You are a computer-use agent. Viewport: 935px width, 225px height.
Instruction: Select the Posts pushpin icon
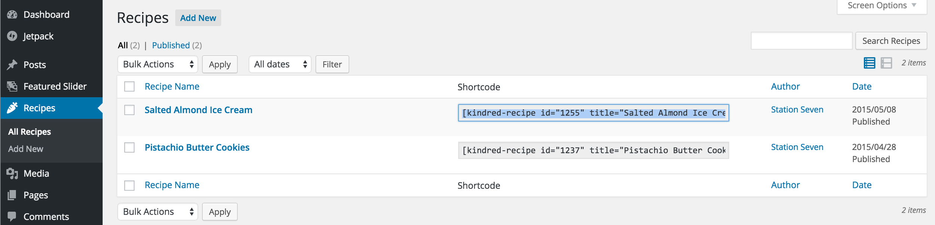(x=12, y=65)
